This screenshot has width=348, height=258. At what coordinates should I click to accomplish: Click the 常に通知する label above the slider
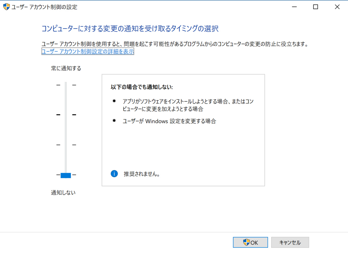point(66,68)
